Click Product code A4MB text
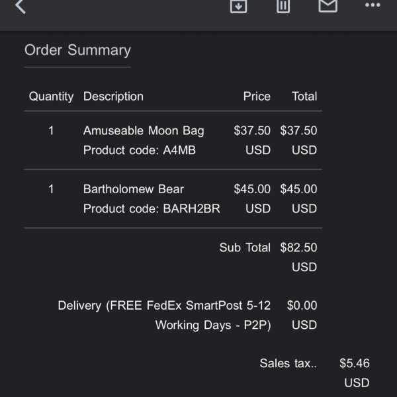The image size is (397, 397). (x=140, y=150)
